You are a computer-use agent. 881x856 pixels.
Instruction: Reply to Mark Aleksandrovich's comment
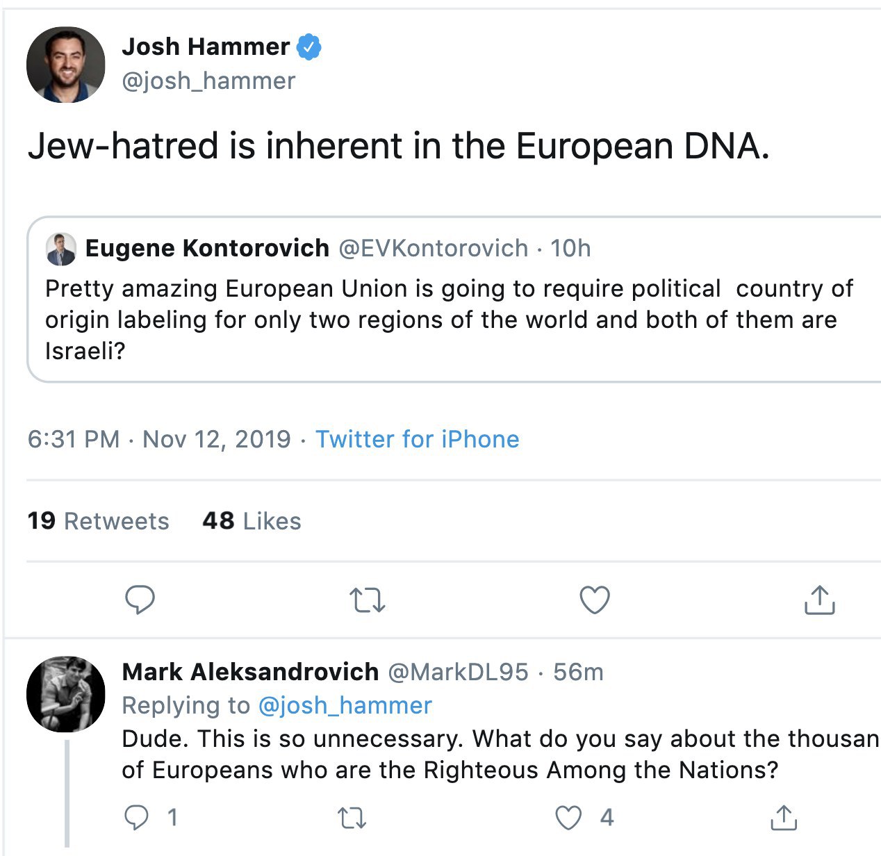click(136, 818)
